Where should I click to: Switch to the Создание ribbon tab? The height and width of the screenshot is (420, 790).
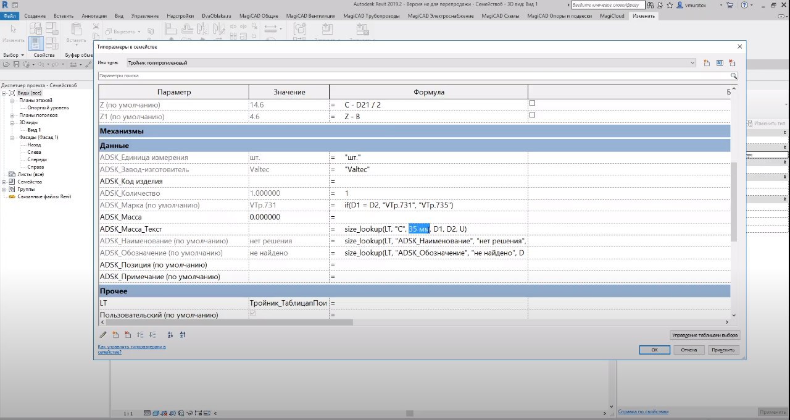click(x=35, y=16)
